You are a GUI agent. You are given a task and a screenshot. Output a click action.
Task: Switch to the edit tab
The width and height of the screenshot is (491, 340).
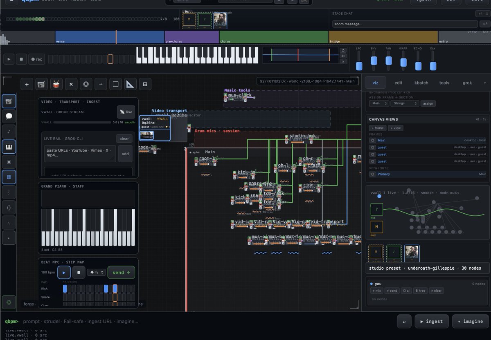point(398,83)
